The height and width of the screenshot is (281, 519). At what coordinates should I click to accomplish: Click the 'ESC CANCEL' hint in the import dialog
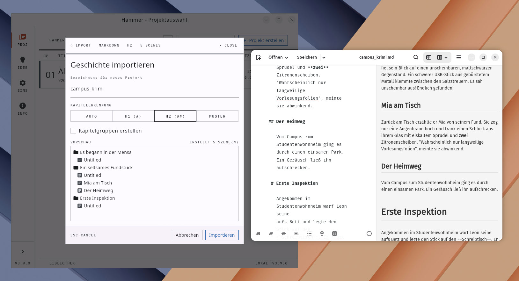(83, 235)
